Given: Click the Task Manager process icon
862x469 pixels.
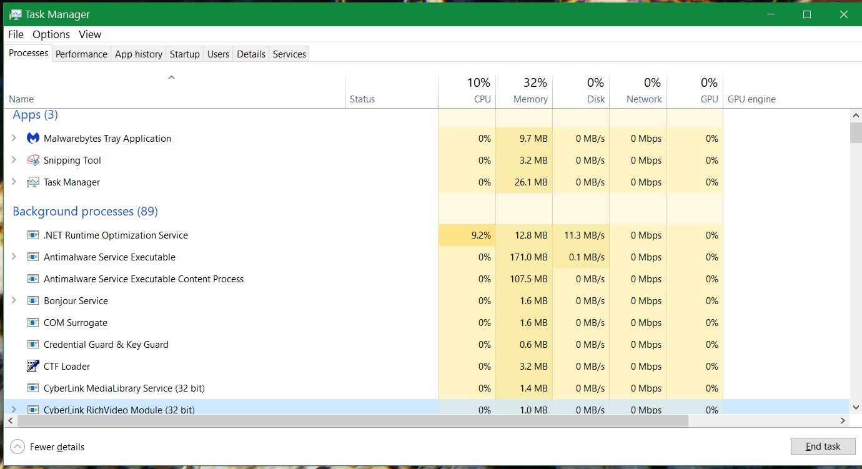Looking at the screenshot, I should tap(33, 182).
